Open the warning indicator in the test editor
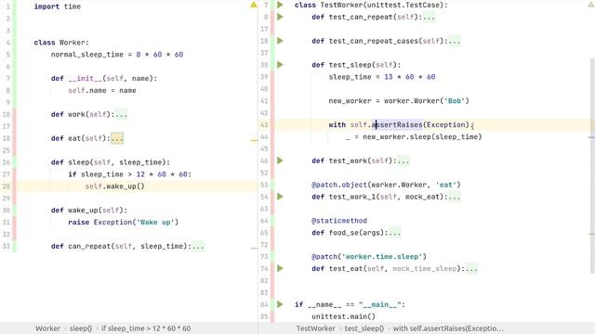 591,5
